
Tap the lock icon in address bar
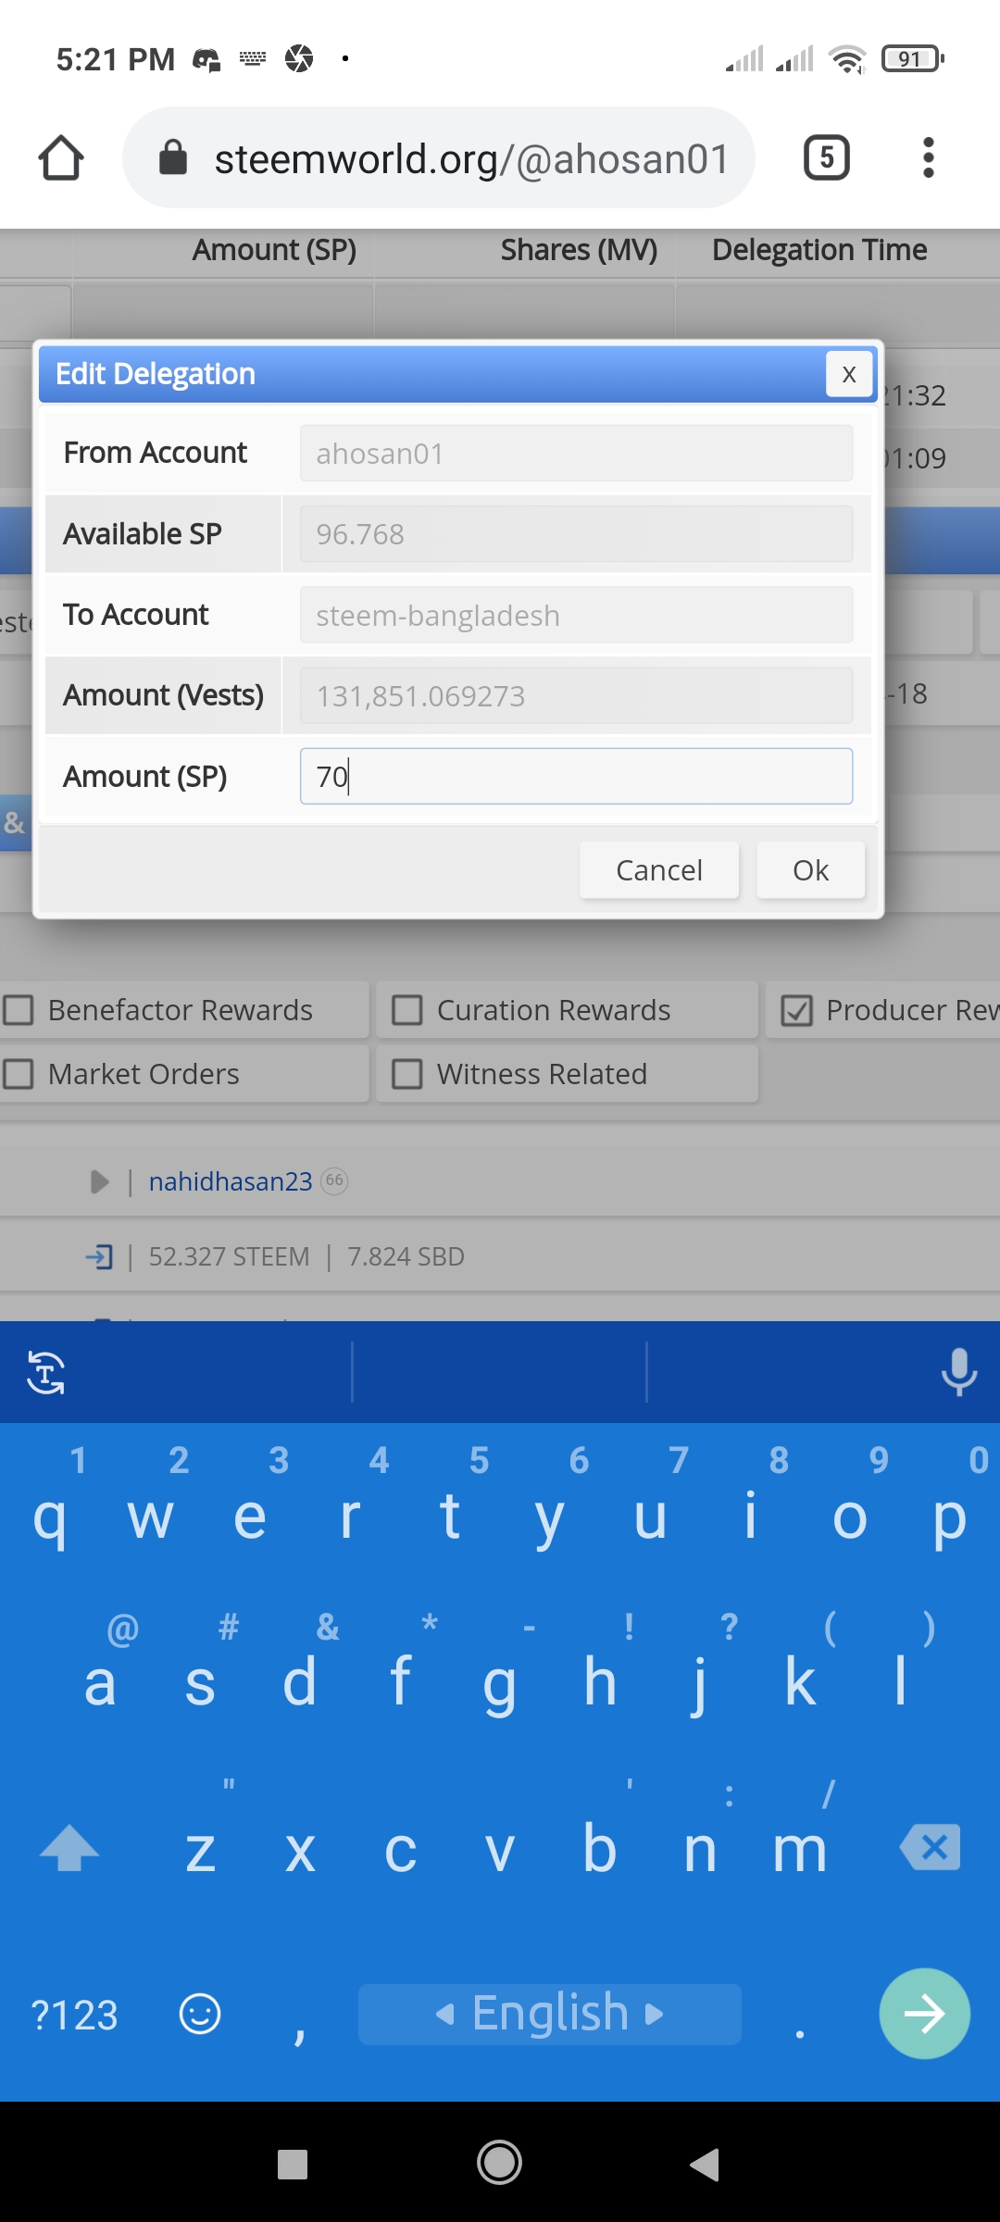[x=173, y=157]
